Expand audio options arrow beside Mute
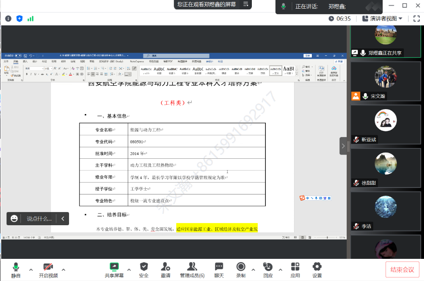The width and height of the screenshot is (424, 281). point(31,270)
